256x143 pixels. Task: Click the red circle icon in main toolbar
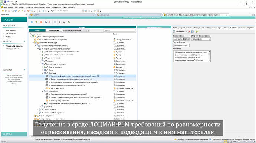coord(29,11)
